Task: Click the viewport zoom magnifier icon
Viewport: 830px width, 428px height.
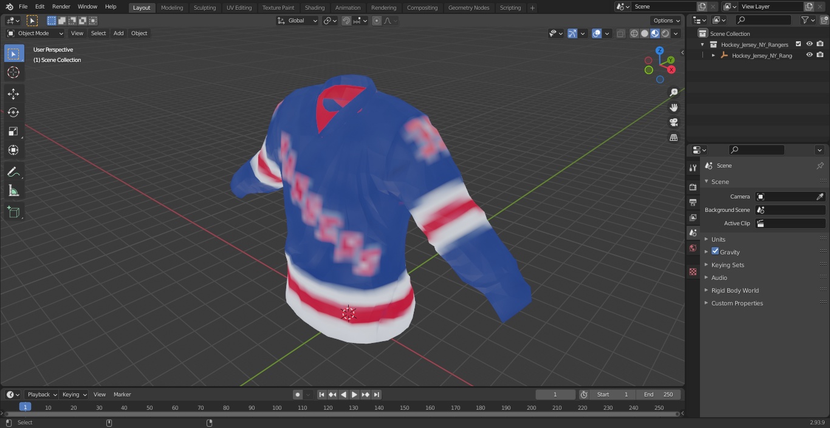Action: 674,92
